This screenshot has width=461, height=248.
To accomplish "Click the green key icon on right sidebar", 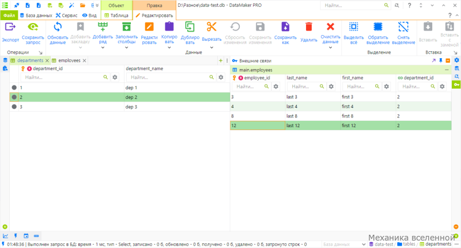I will point(456,85).
